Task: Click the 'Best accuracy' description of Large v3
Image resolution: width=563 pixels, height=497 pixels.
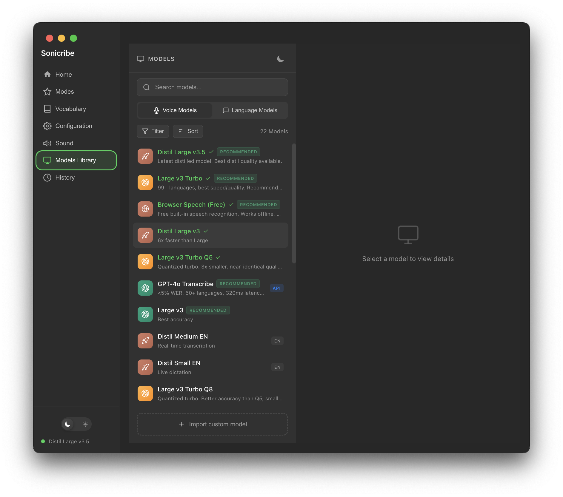Action: point(175,319)
